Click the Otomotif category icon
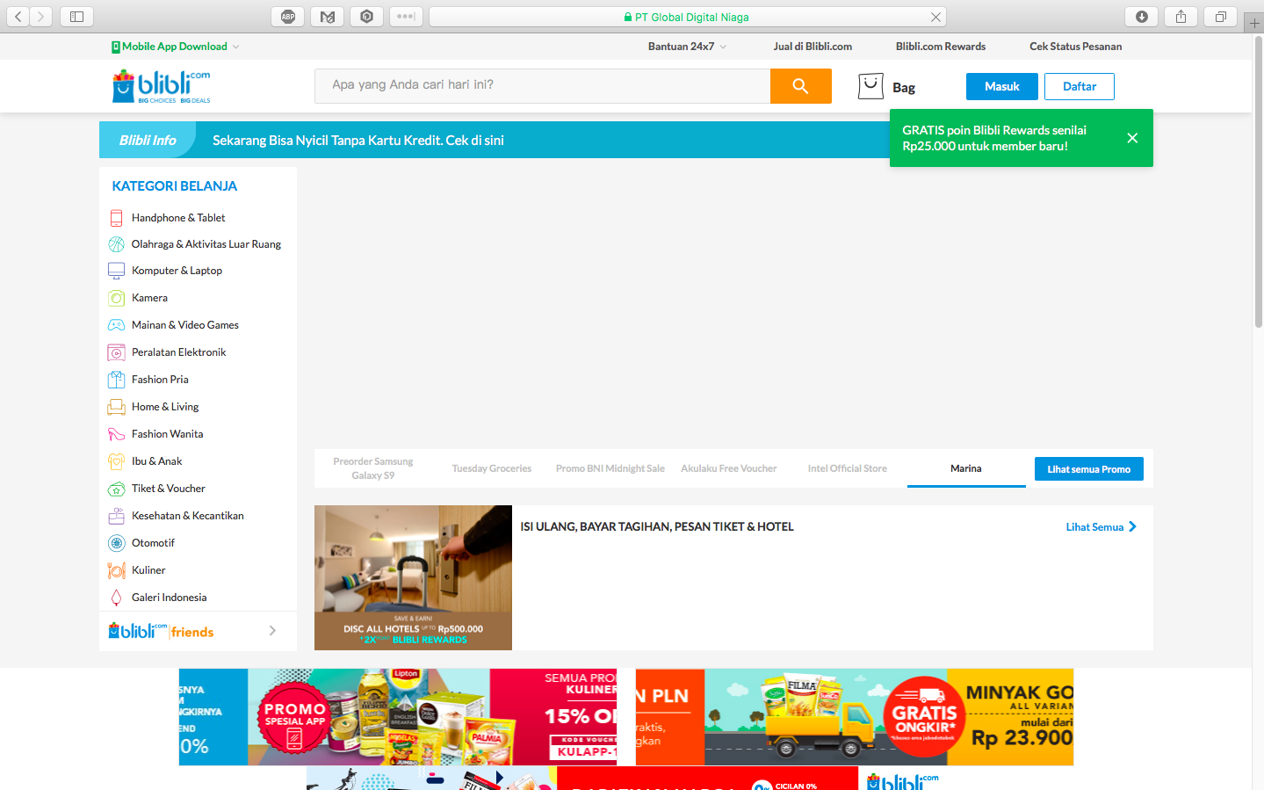The height and width of the screenshot is (790, 1264). (x=116, y=543)
